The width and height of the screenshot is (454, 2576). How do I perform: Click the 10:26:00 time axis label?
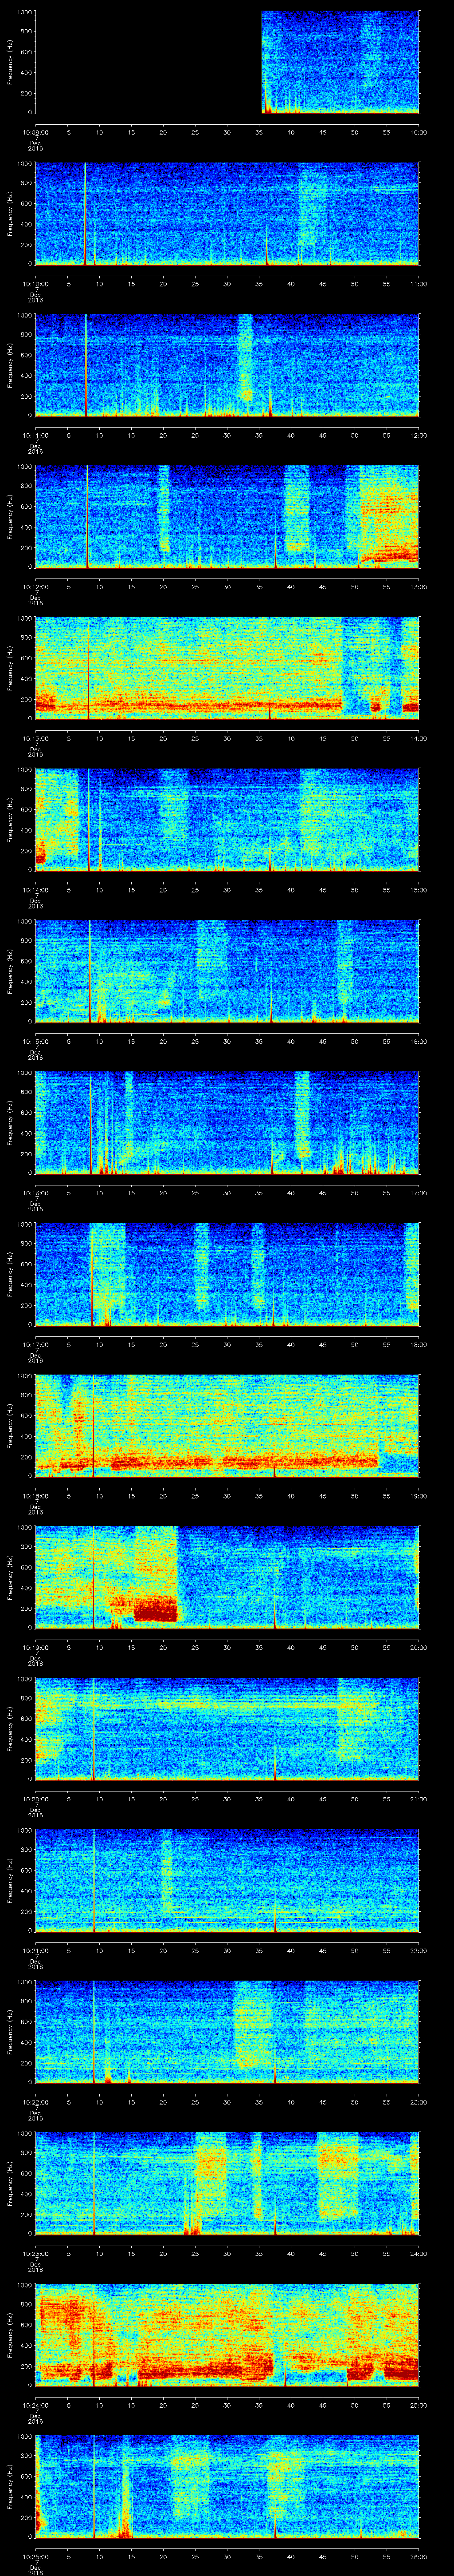[x=418, y=2556]
